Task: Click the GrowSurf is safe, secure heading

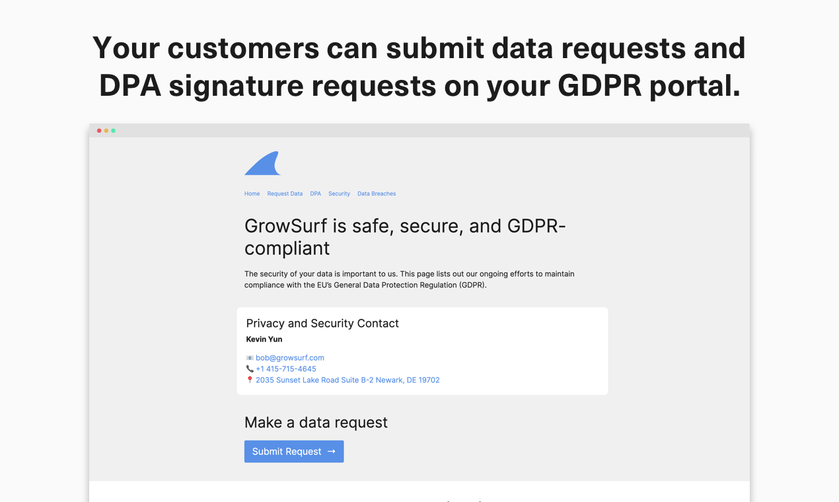Action: tap(405, 237)
